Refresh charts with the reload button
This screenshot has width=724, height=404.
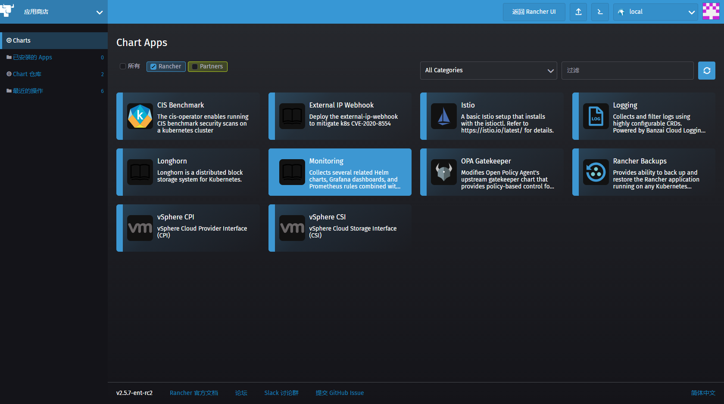point(707,71)
